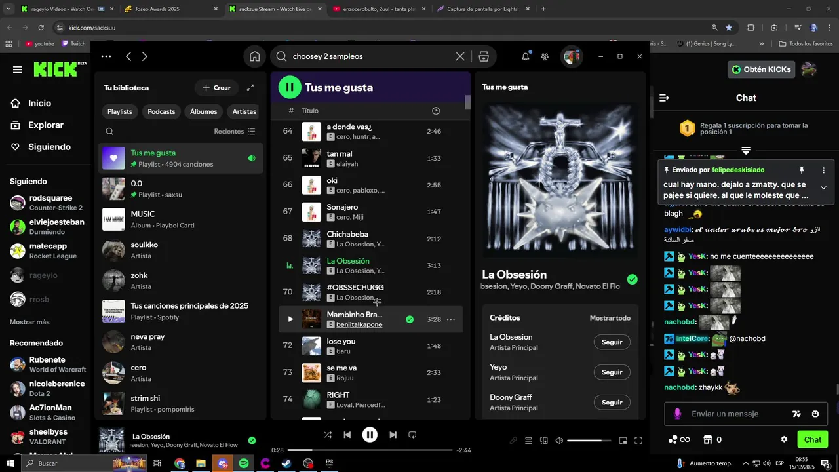
Task: Go back in Spotify navigation
Action: point(128,56)
